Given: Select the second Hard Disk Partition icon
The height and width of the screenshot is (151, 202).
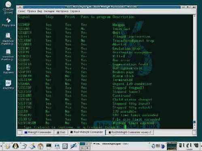Looking at the screenshot, I should (x=8, y=55).
